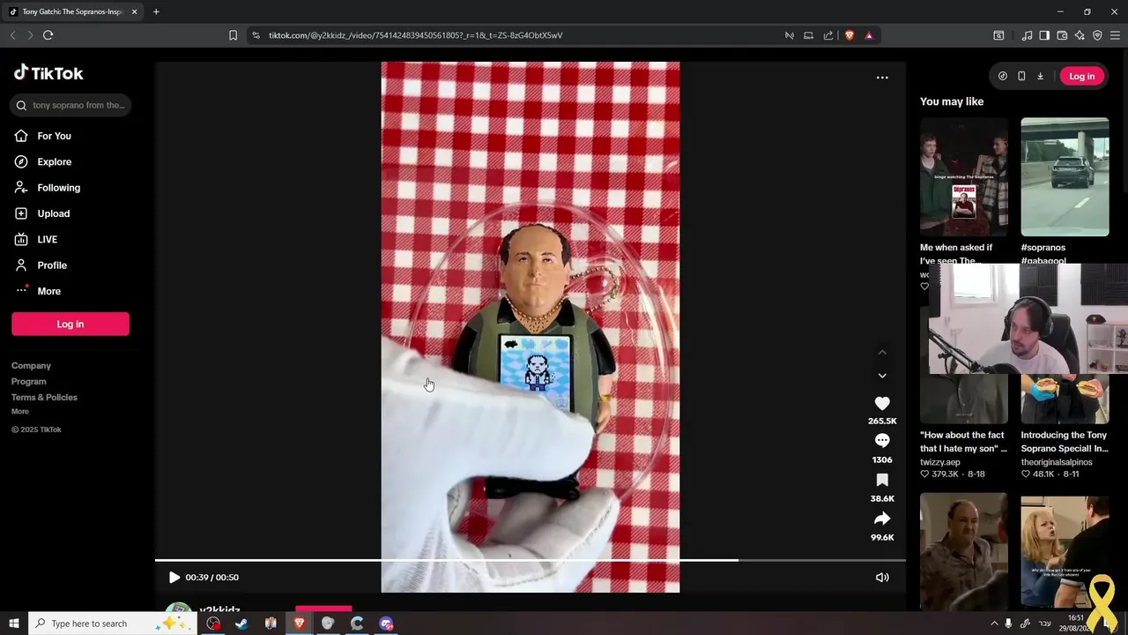
Task: Bookmark the video with the favorites icon
Action: click(882, 481)
